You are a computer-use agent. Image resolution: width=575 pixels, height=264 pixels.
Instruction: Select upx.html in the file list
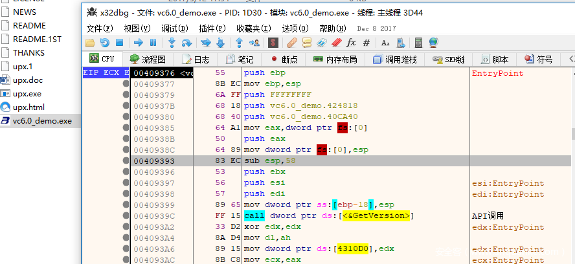tap(28, 107)
